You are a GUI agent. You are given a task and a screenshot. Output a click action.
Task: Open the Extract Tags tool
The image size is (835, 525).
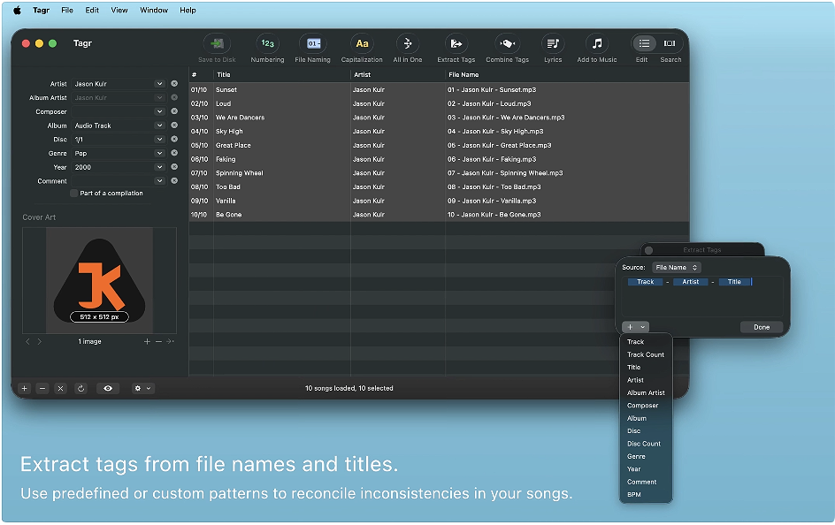(456, 43)
